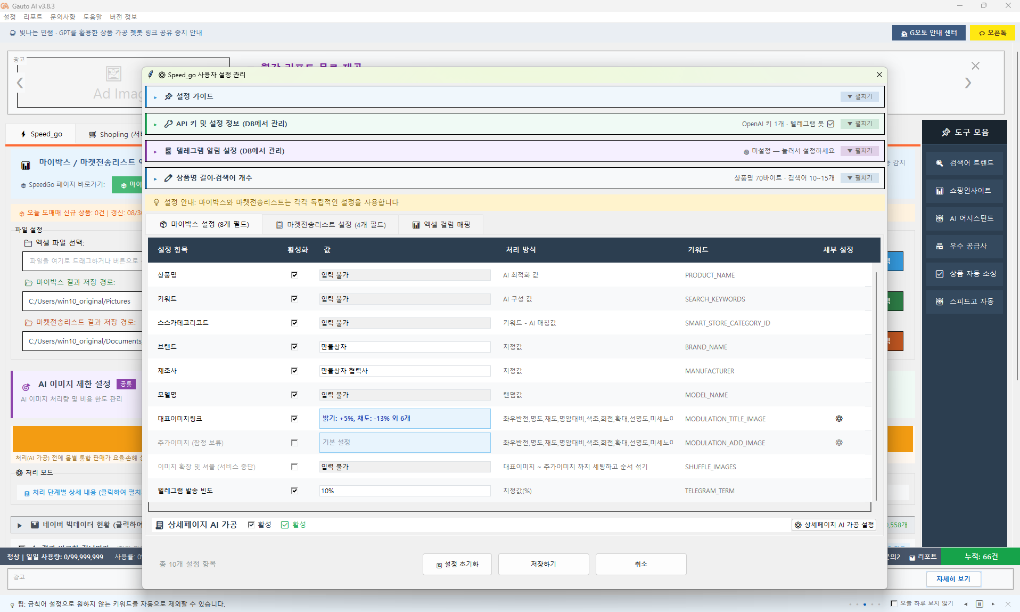This screenshot has height=612, width=1020.
Task: Toggle 상세페이지 AI 가공 활성 checkbox
Action: [x=251, y=525]
